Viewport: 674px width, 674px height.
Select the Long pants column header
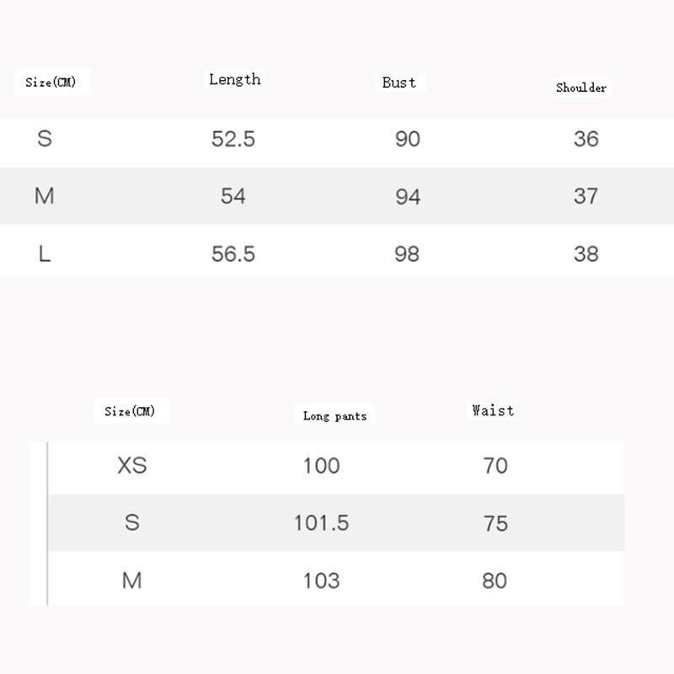334,416
